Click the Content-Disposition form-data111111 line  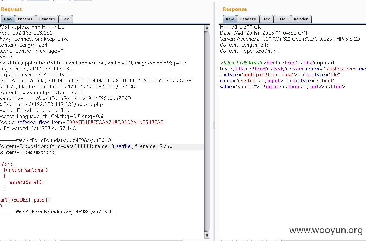tap(102, 146)
